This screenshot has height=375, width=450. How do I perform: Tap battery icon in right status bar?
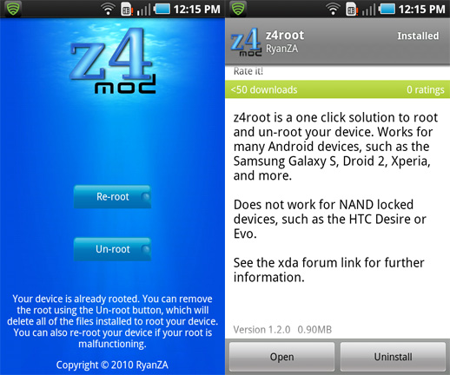tap(387, 9)
